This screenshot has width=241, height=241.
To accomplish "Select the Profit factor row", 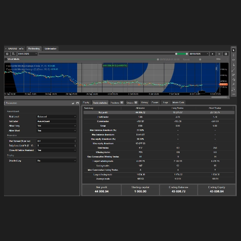I will click(159, 117).
